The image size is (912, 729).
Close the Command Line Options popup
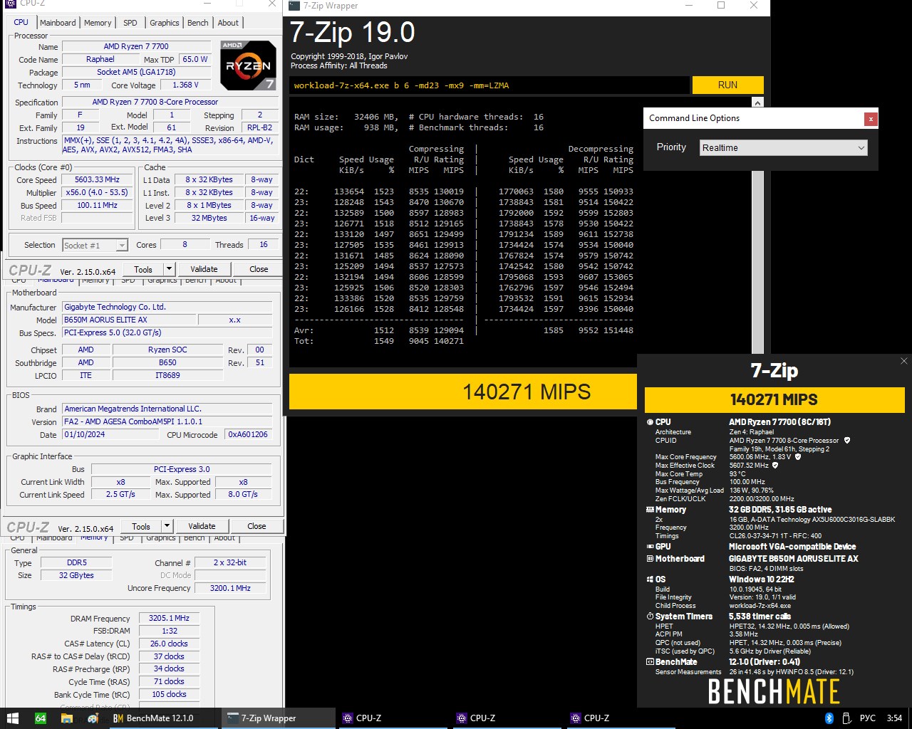tap(871, 119)
